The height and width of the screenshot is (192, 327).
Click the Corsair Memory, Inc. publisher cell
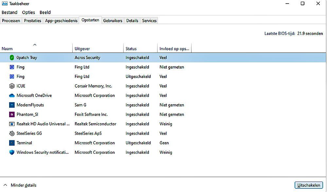(93, 86)
